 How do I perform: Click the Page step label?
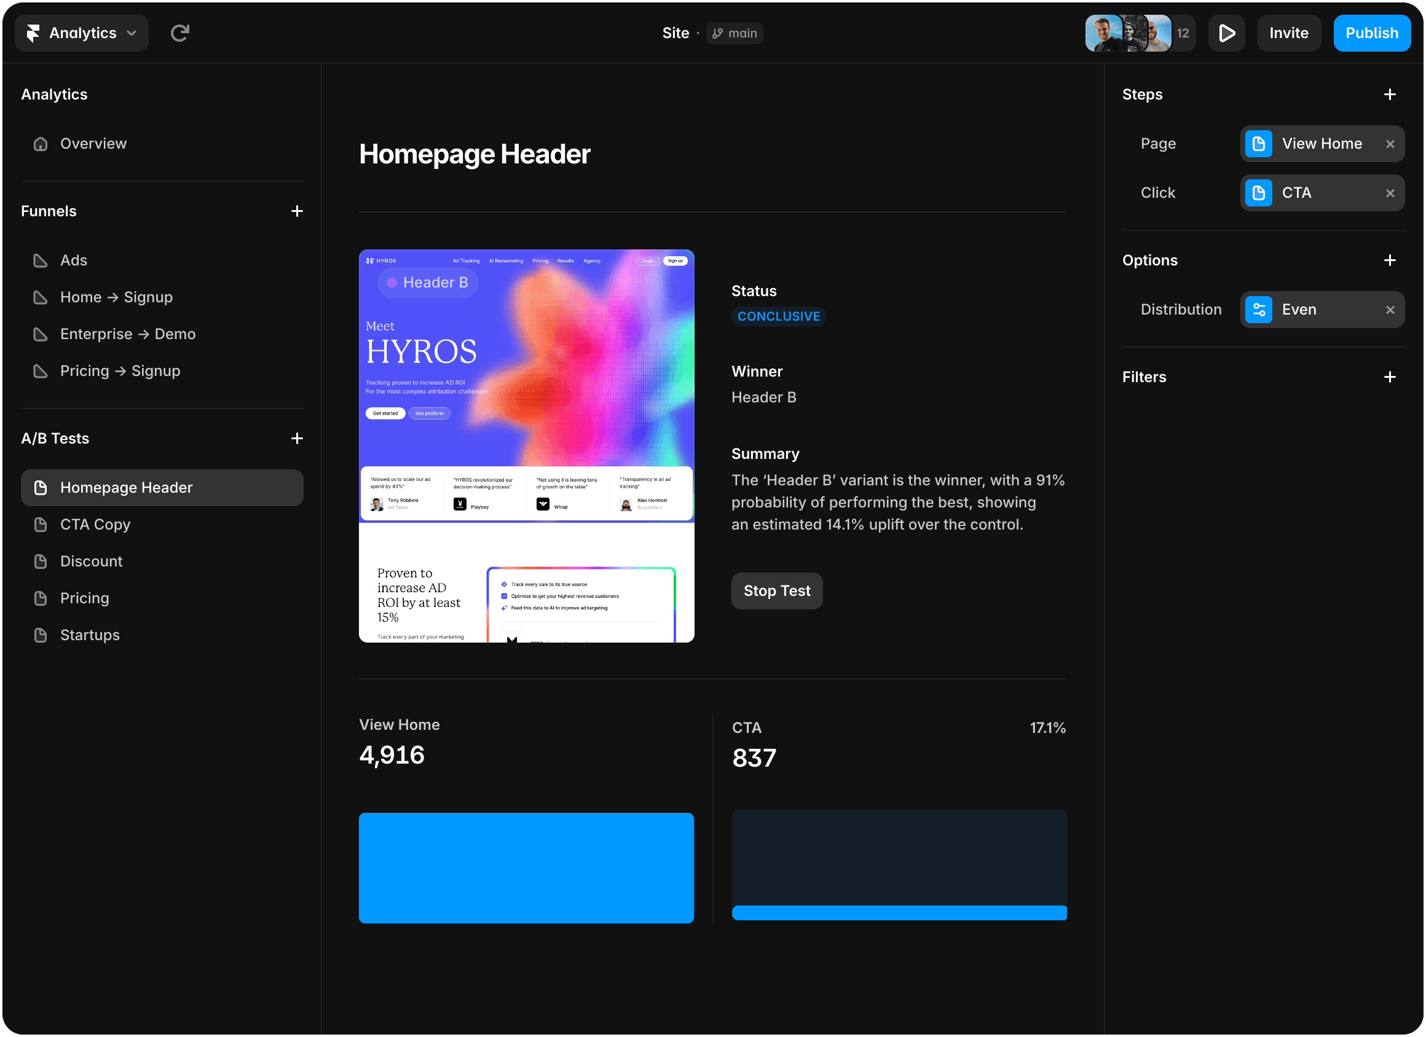coord(1157,144)
